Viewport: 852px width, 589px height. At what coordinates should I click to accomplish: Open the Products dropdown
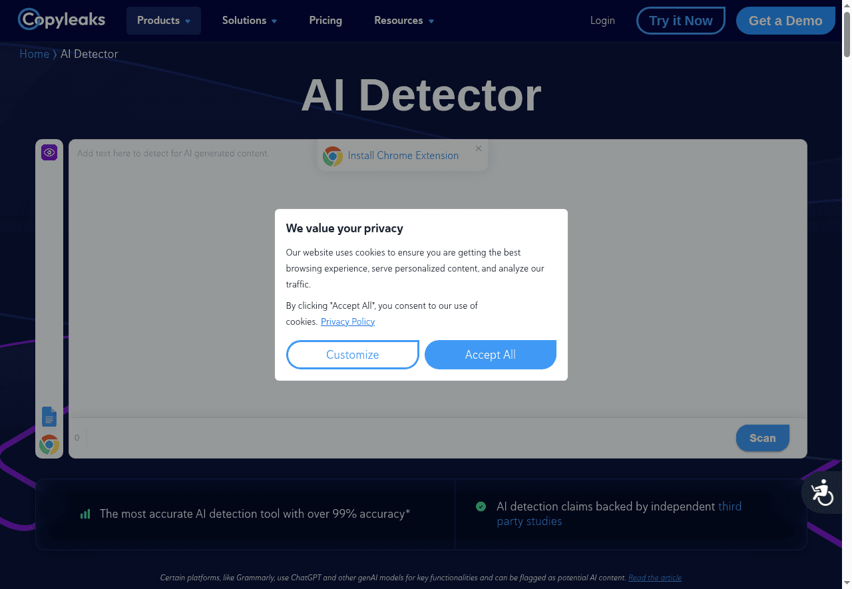click(x=163, y=21)
